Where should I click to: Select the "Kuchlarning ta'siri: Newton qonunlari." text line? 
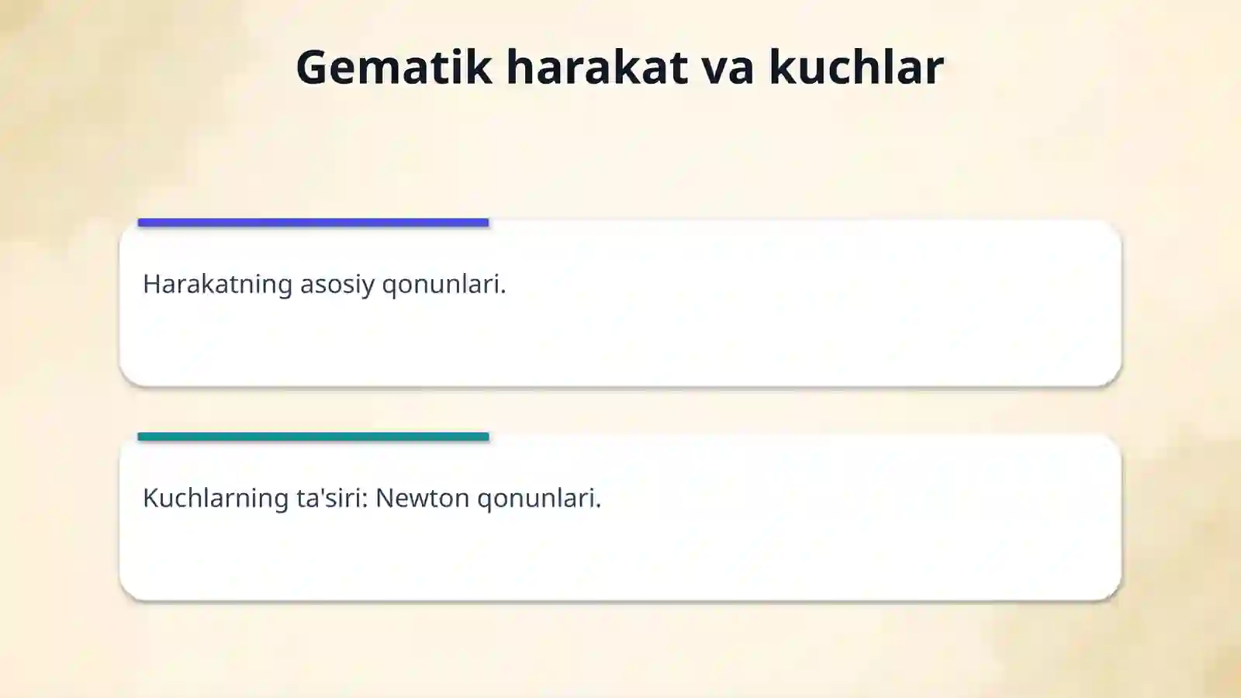[x=372, y=498]
